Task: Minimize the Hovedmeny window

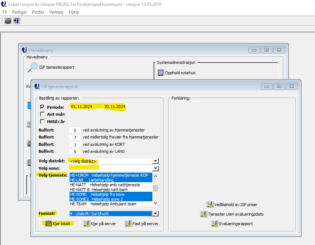Action: click(x=254, y=50)
